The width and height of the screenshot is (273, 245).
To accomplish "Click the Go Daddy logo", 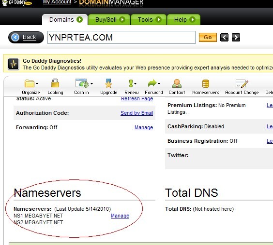I will coord(16,3).
